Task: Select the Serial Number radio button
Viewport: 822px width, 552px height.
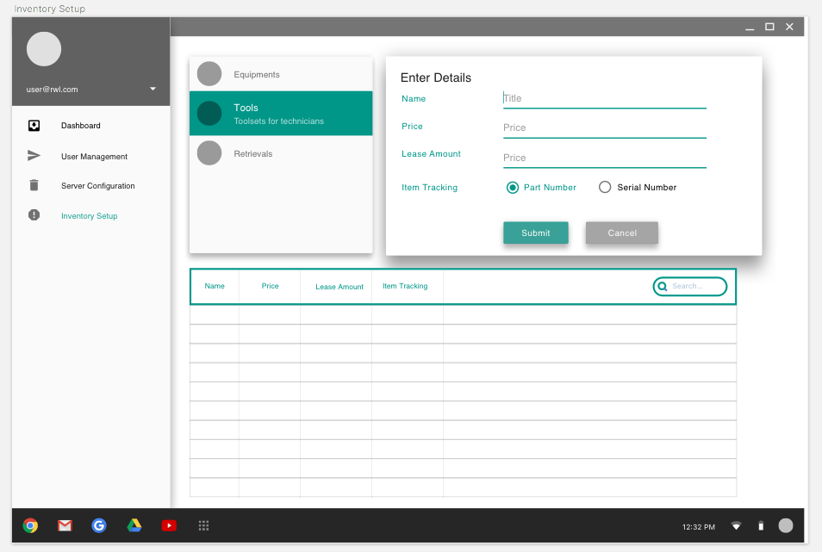Action: click(605, 188)
